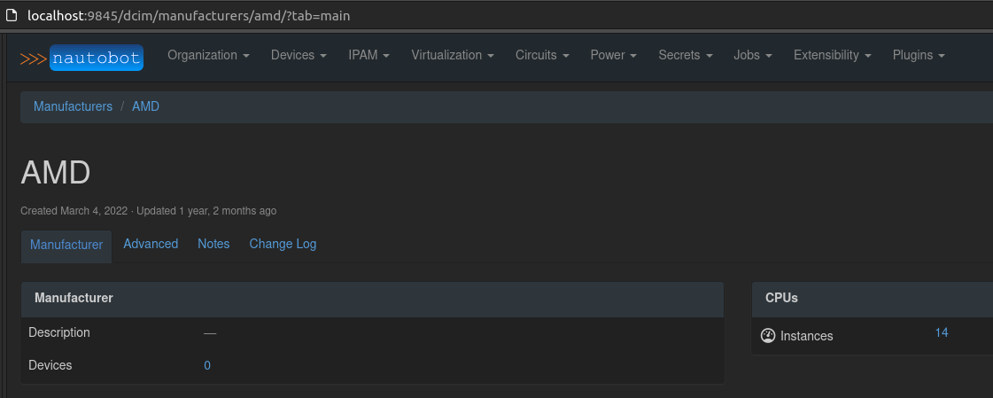This screenshot has height=398, width=993.
Task: Click the AMD page heading
Action: [56, 172]
